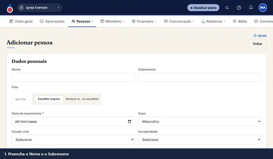Click the Pessoas people icon

coord(73,21)
